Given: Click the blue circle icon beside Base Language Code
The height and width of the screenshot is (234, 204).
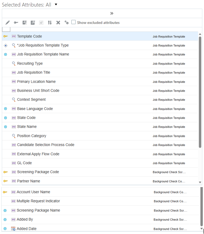Looking at the screenshot, I should tap(6, 109).
